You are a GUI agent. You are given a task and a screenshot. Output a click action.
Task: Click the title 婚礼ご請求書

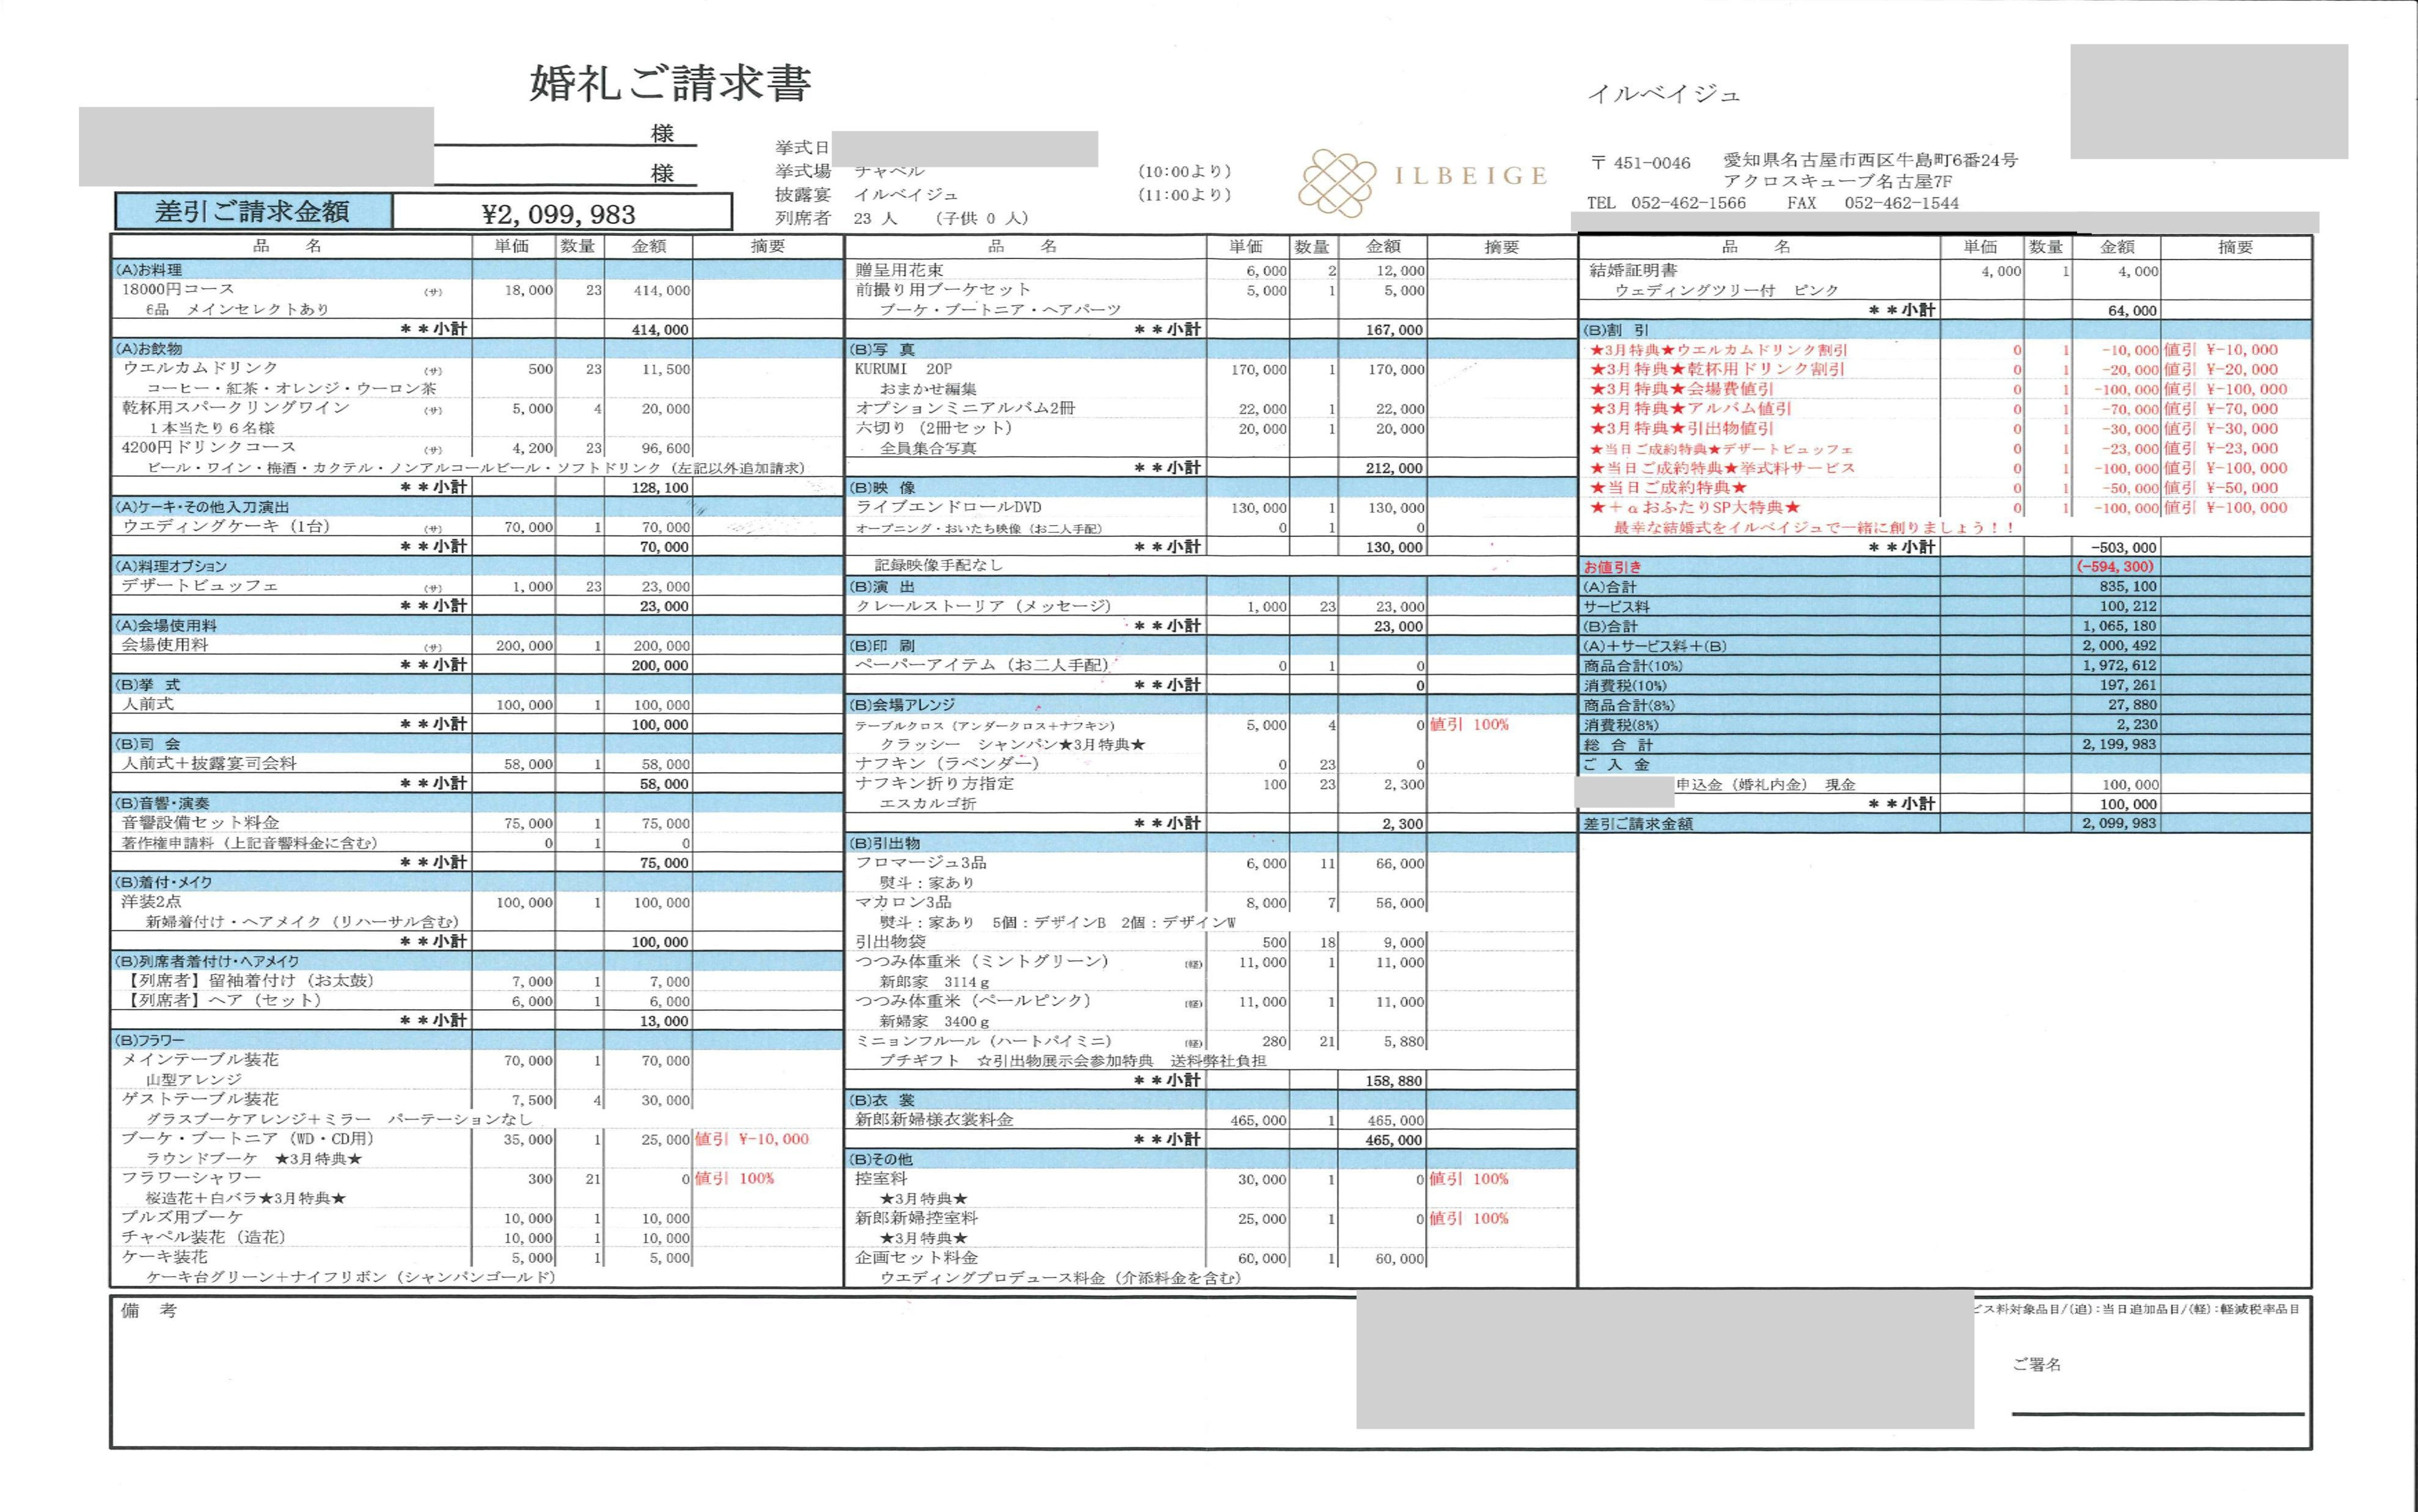[670, 83]
